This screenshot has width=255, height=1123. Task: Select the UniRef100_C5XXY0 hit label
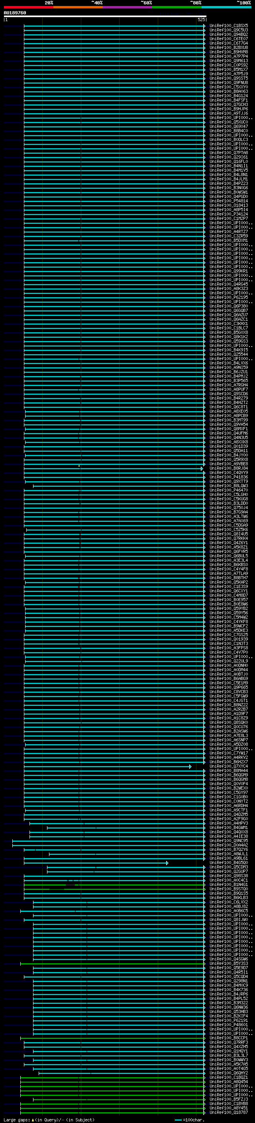(228, 87)
